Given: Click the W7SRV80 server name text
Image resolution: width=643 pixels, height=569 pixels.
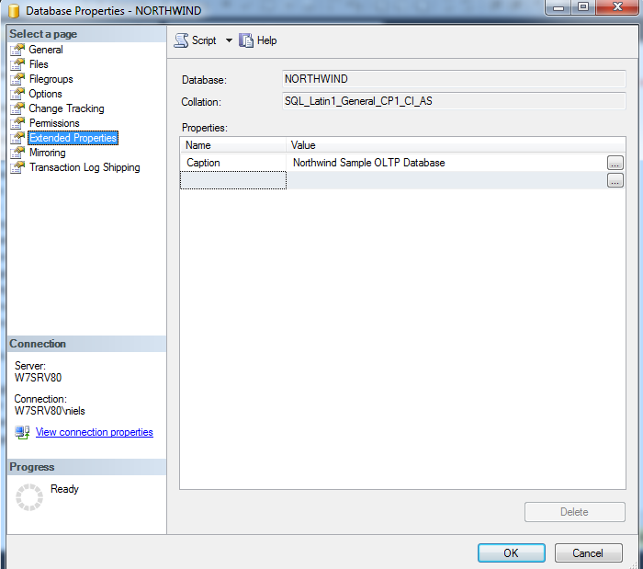Looking at the screenshot, I should coord(39,378).
